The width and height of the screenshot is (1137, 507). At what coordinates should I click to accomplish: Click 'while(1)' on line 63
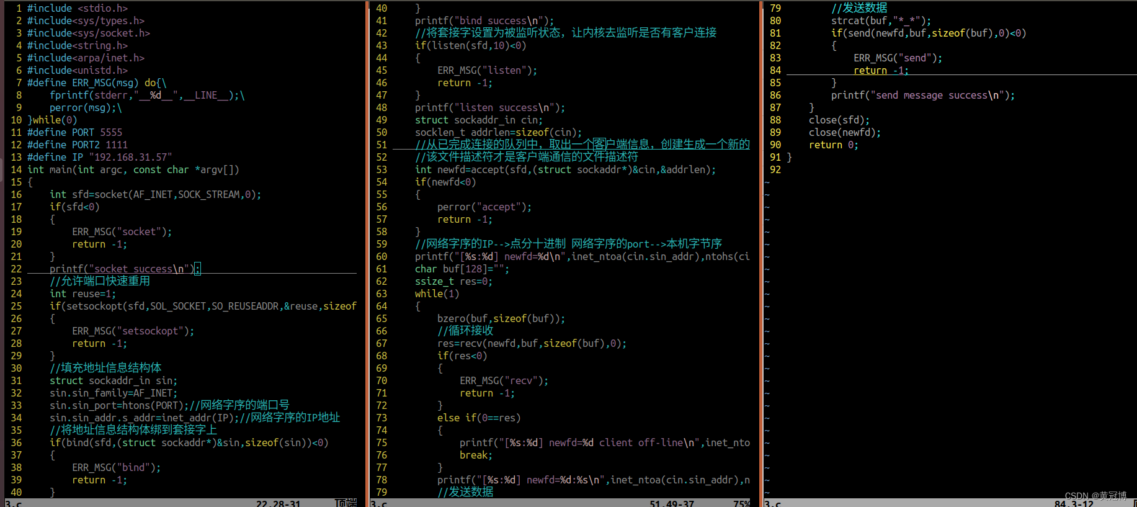[437, 294]
